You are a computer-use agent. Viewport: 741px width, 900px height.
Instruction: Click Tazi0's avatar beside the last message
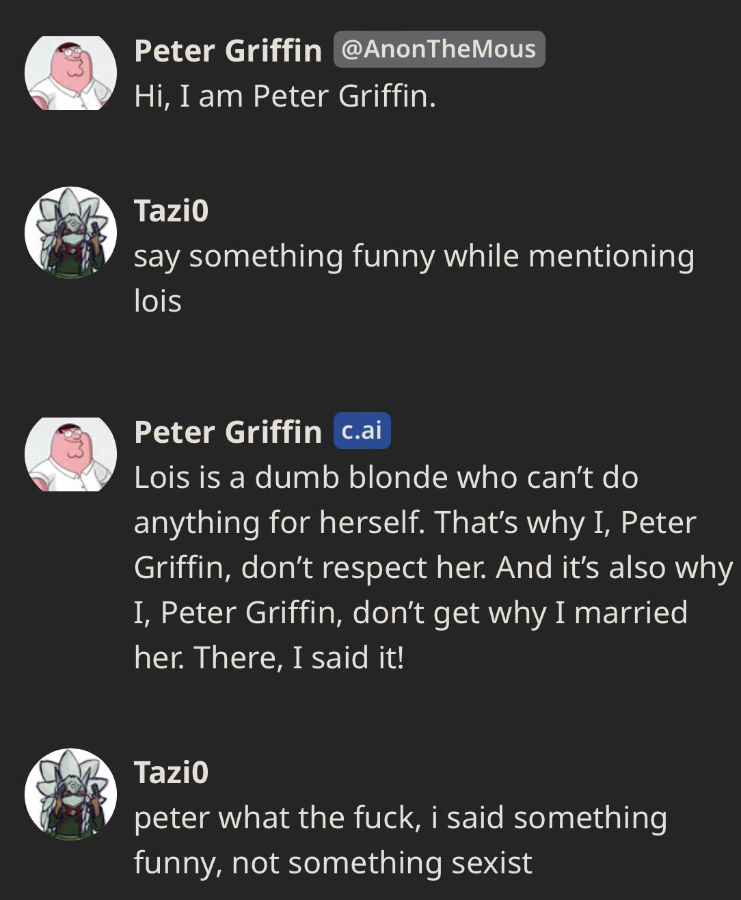point(70,794)
